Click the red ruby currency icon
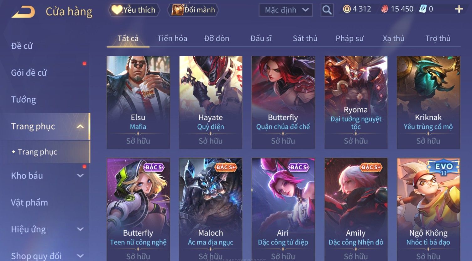The width and height of the screenshot is (472, 261). click(384, 9)
